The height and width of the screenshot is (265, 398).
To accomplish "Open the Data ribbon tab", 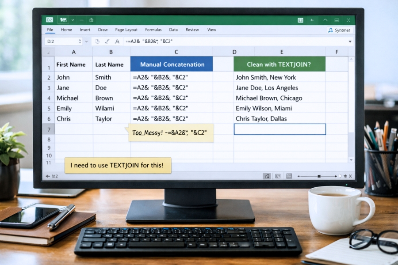I will [173, 30].
